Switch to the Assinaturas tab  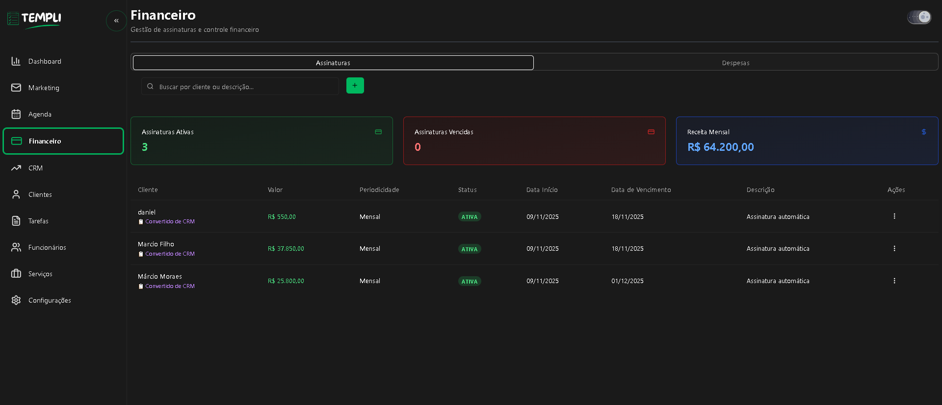[333, 63]
